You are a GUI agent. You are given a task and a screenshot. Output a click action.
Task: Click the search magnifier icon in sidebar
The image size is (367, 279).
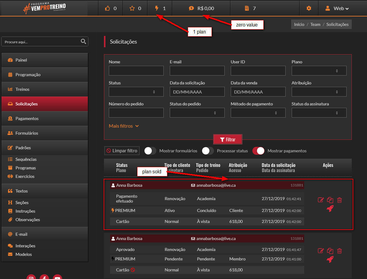(83, 41)
